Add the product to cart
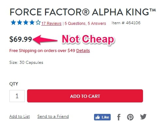The height and width of the screenshot is (125, 159). click(x=85, y=96)
